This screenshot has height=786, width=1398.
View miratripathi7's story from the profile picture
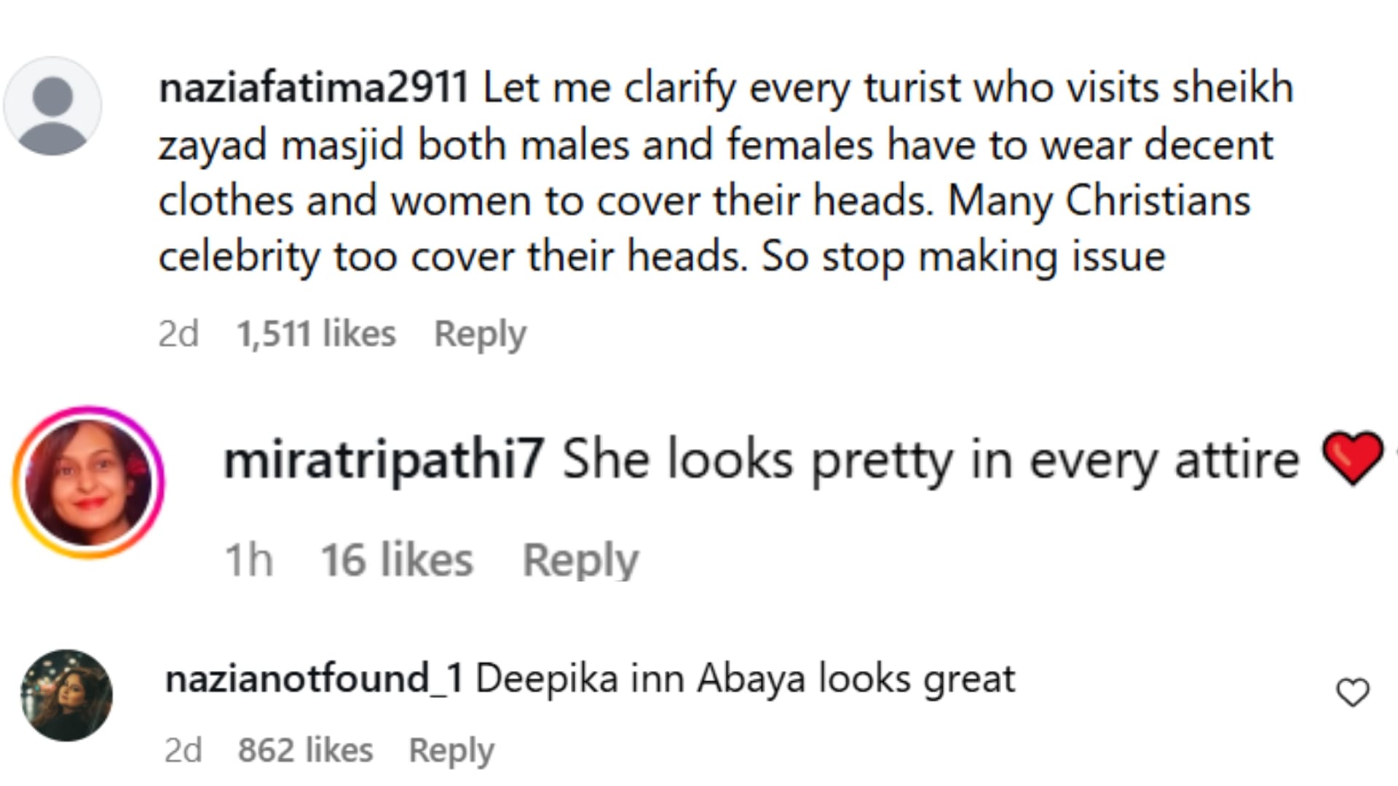click(x=88, y=483)
